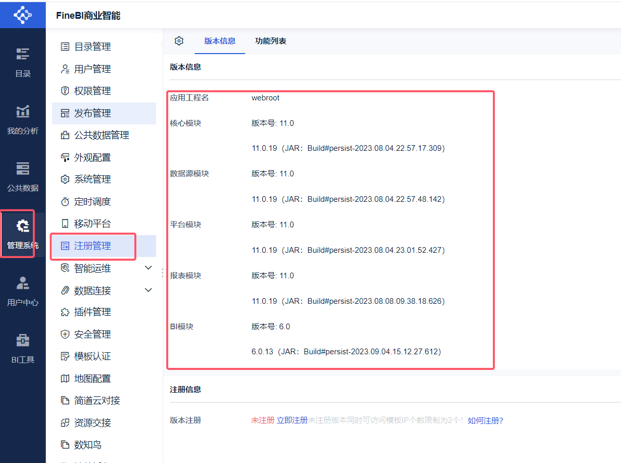
Task: Click the 智能运维 icon
Action: coord(65,268)
